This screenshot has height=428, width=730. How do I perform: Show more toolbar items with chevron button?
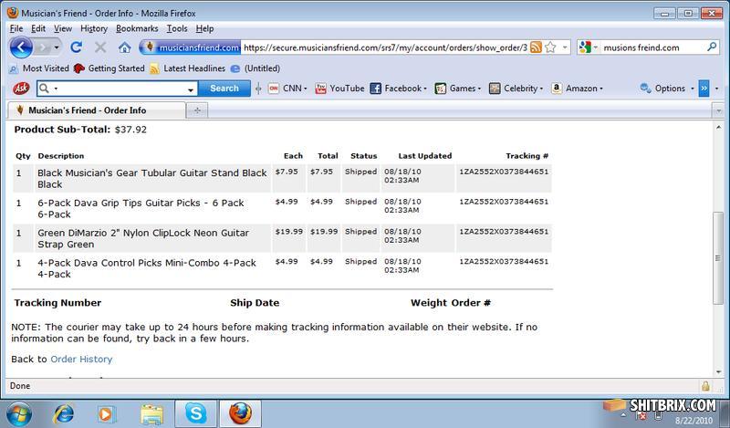click(x=704, y=88)
